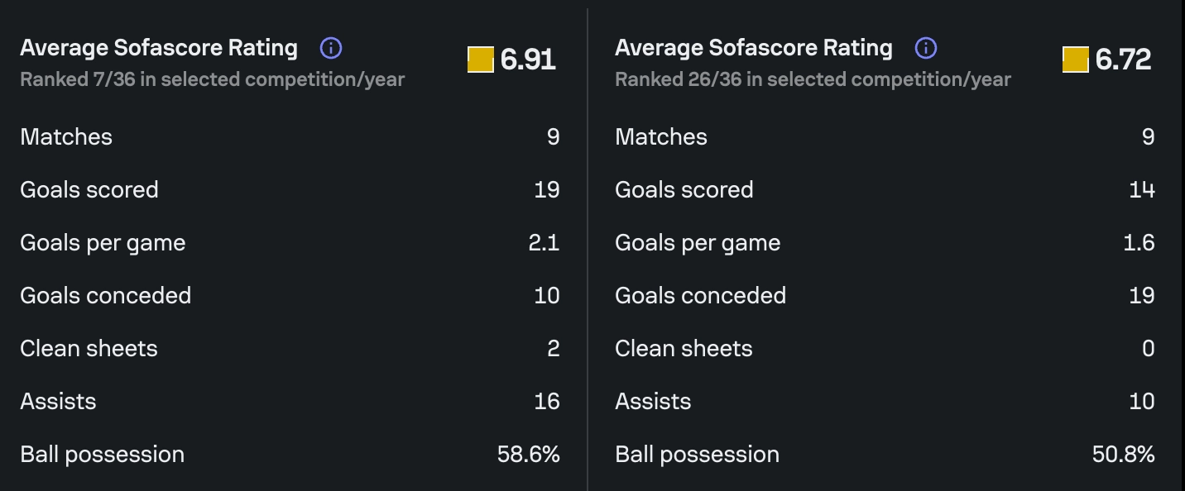Click the 1.6 Goals per game value
Image resolution: width=1185 pixels, height=491 pixels.
[x=1139, y=242]
